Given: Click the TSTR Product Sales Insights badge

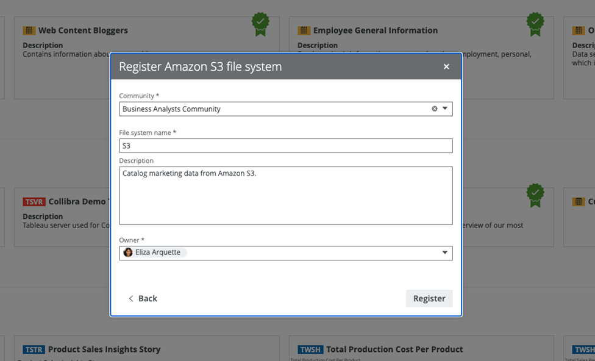Looking at the screenshot, I should point(34,349).
